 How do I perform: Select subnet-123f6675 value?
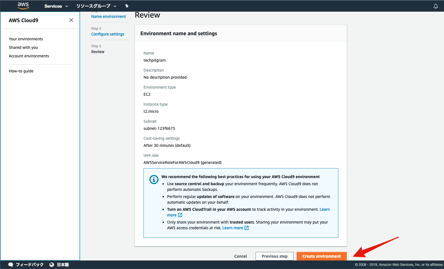pyautogui.click(x=159, y=128)
